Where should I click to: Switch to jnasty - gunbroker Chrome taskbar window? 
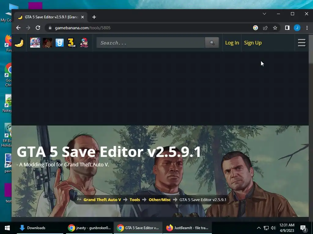click(x=89, y=228)
